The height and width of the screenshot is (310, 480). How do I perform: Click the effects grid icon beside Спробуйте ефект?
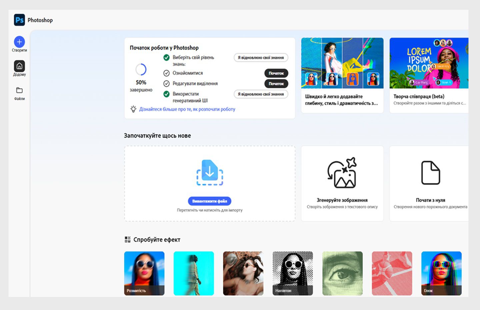(127, 239)
